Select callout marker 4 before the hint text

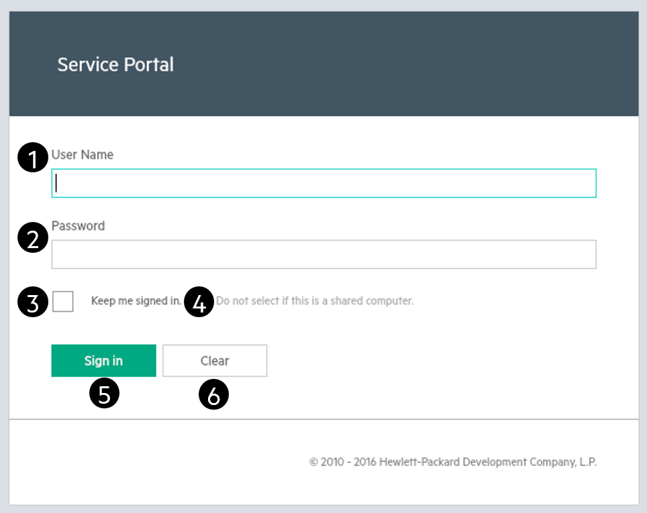[x=199, y=302]
